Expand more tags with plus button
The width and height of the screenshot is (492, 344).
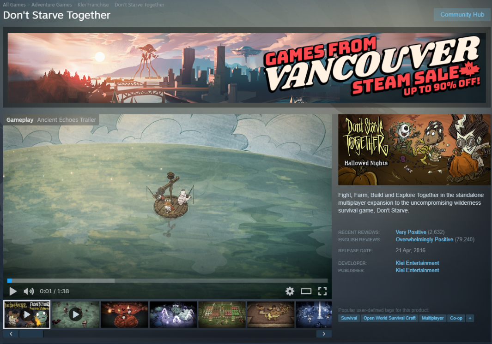470,318
